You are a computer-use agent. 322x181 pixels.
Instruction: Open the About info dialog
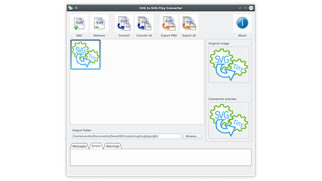[x=242, y=24]
